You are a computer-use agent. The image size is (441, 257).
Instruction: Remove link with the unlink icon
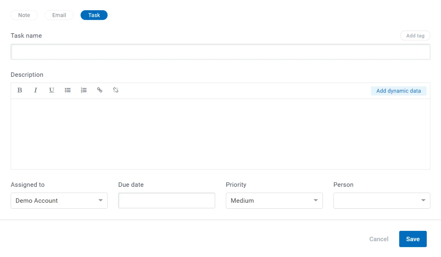point(116,90)
